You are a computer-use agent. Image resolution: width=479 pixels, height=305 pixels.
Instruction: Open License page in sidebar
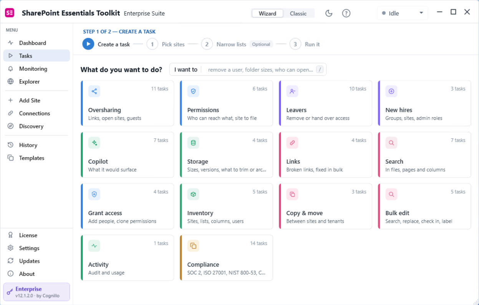[x=36, y=235]
